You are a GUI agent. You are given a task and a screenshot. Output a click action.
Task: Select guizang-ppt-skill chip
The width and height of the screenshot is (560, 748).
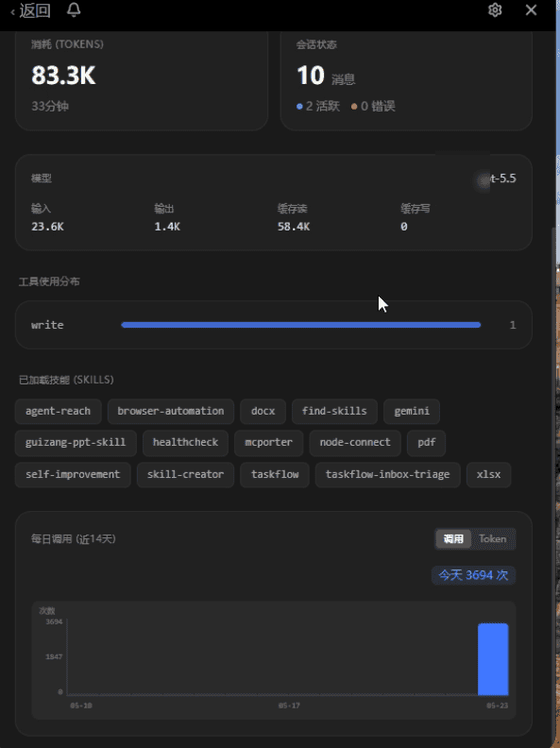76,443
